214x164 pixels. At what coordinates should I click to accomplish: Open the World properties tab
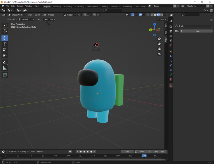click(171, 45)
